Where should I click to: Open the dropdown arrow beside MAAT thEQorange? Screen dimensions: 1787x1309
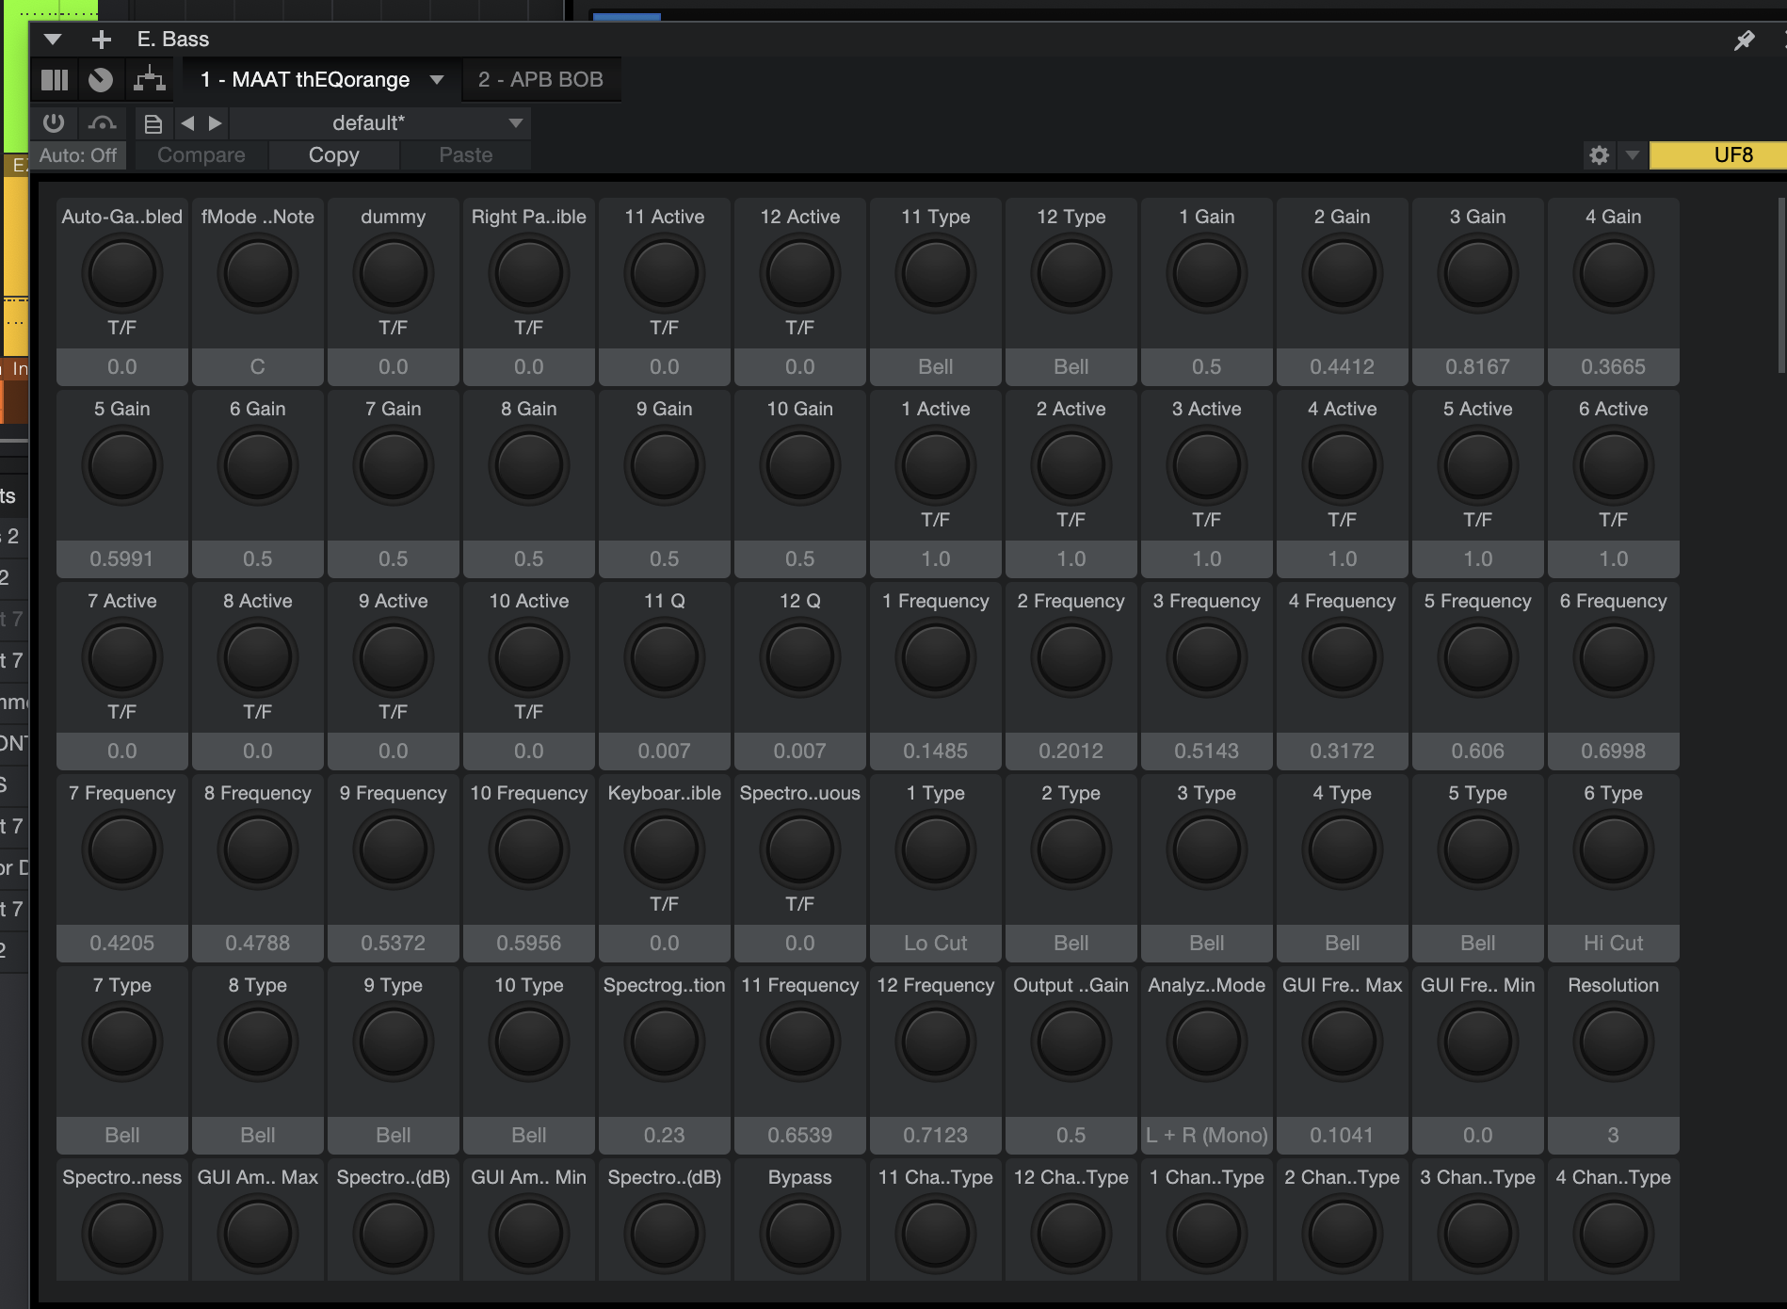point(437,80)
